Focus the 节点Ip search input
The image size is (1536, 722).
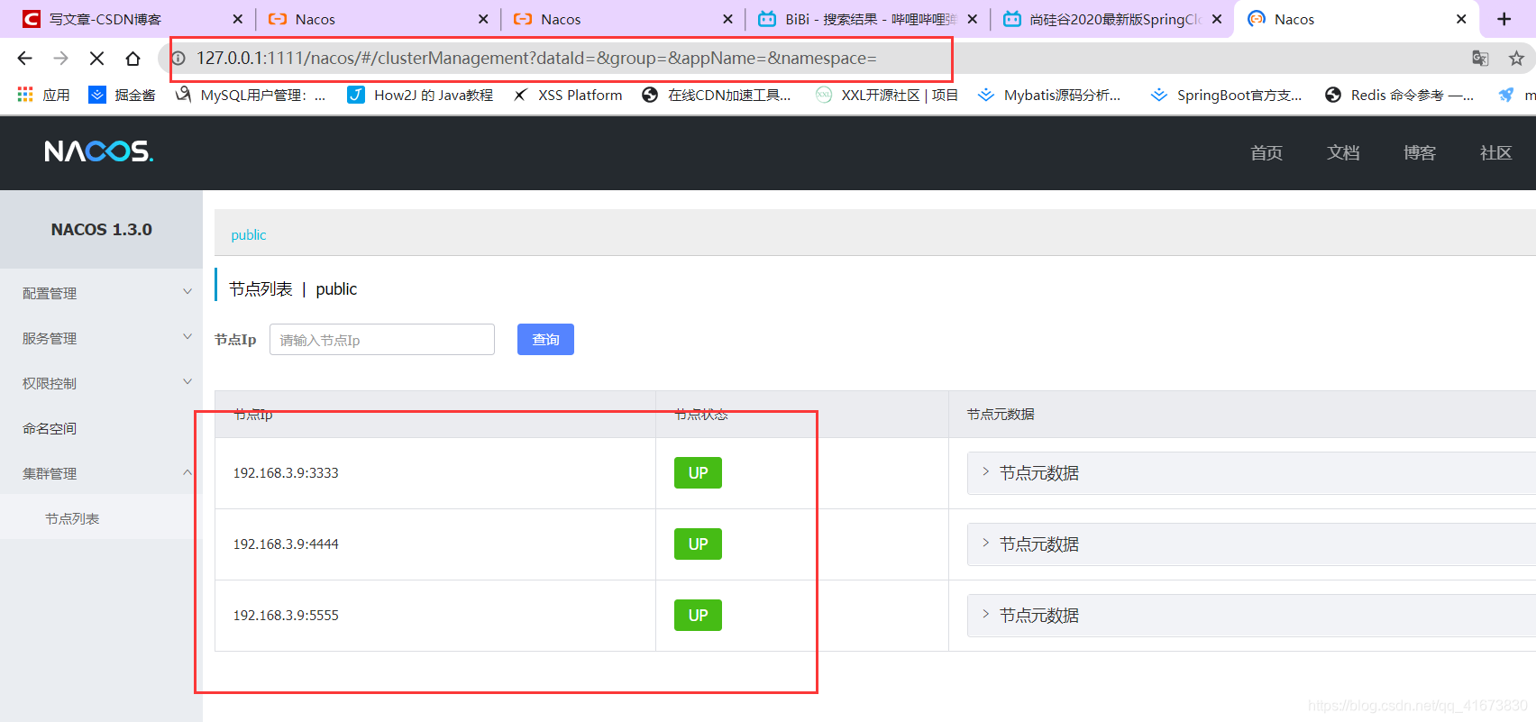click(x=382, y=340)
